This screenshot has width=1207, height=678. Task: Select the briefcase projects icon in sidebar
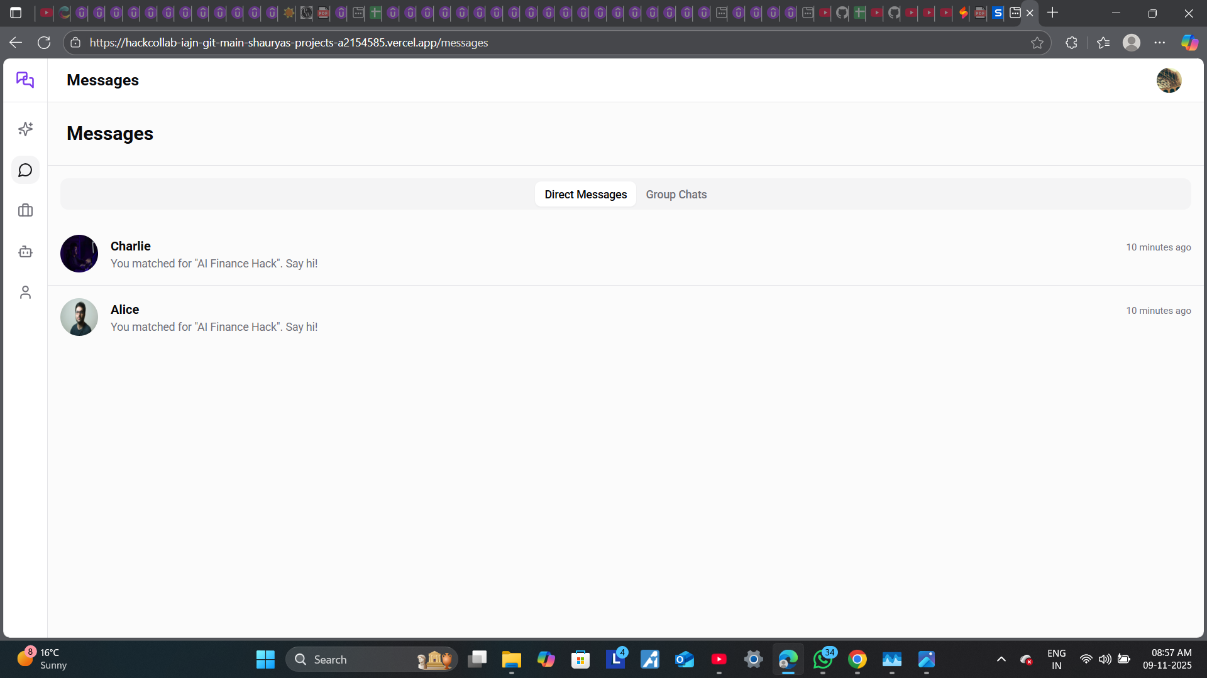click(x=25, y=210)
